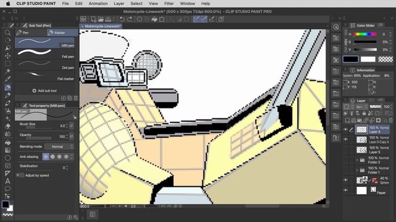This screenshot has width=396, height=222.
Task: Click the Hue rainbow slider
Action: click(x=365, y=34)
